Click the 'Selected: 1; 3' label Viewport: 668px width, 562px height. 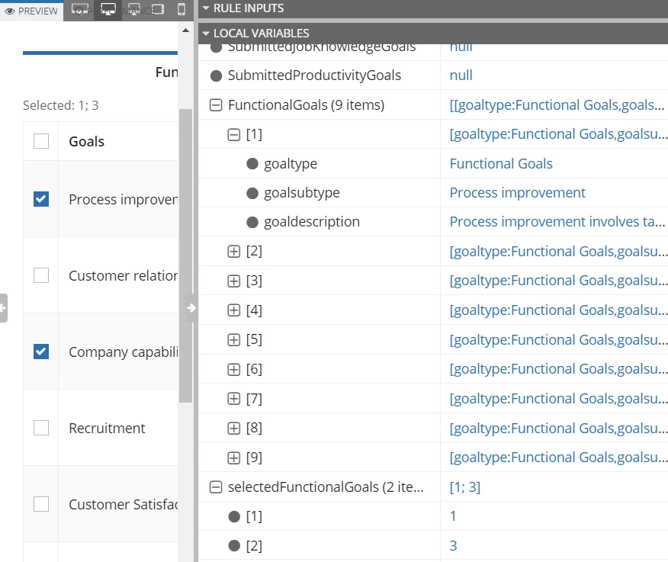click(60, 105)
